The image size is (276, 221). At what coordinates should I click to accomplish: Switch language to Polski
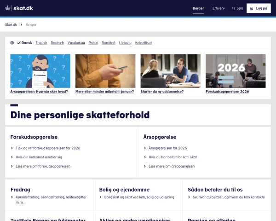click(x=93, y=43)
